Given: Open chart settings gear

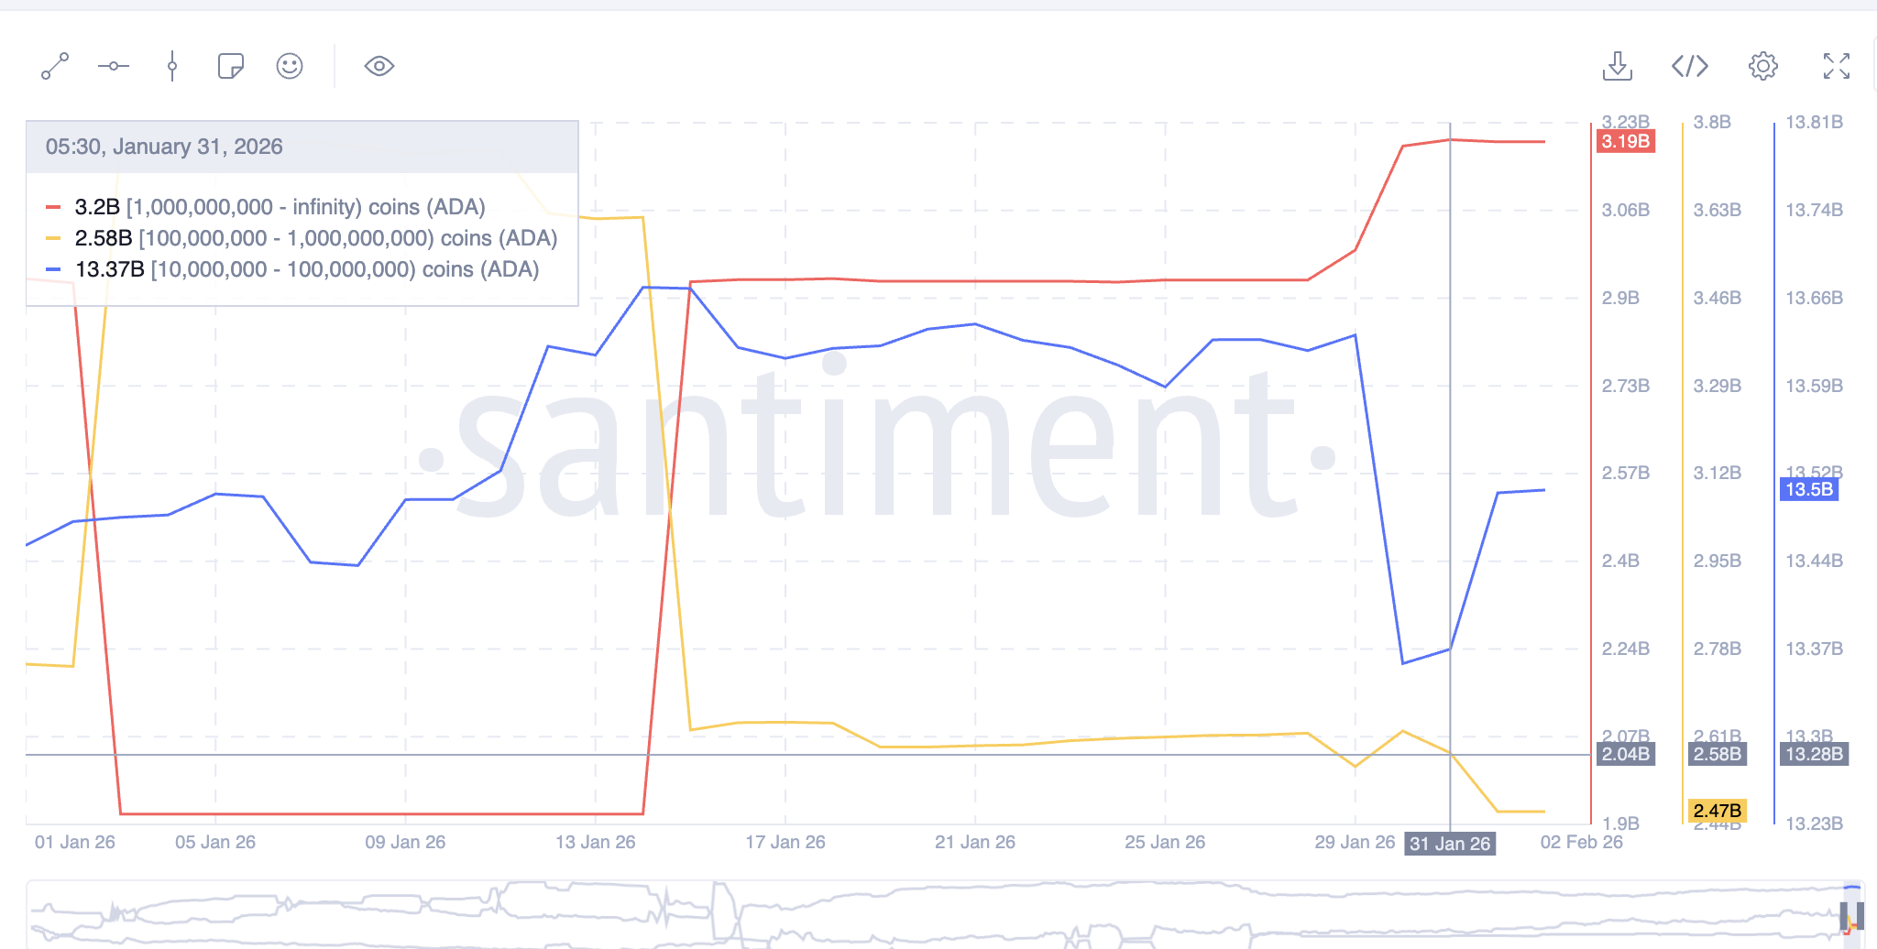Looking at the screenshot, I should pyautogui.click(x=1763, y=66).
